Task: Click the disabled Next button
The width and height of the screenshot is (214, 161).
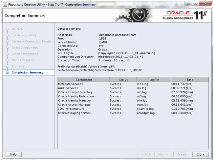Action: coord(163,155)
